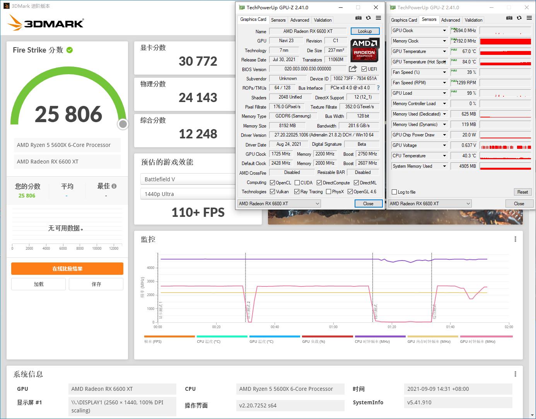Toggle the UEFI checkbox

pos(364,69)
